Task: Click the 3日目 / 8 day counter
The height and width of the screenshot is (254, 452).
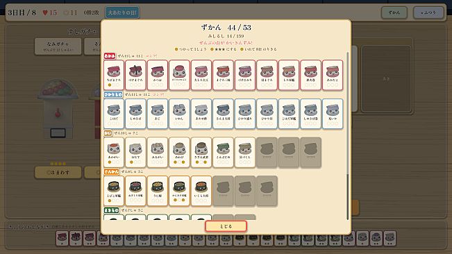Action: point(22,12)
